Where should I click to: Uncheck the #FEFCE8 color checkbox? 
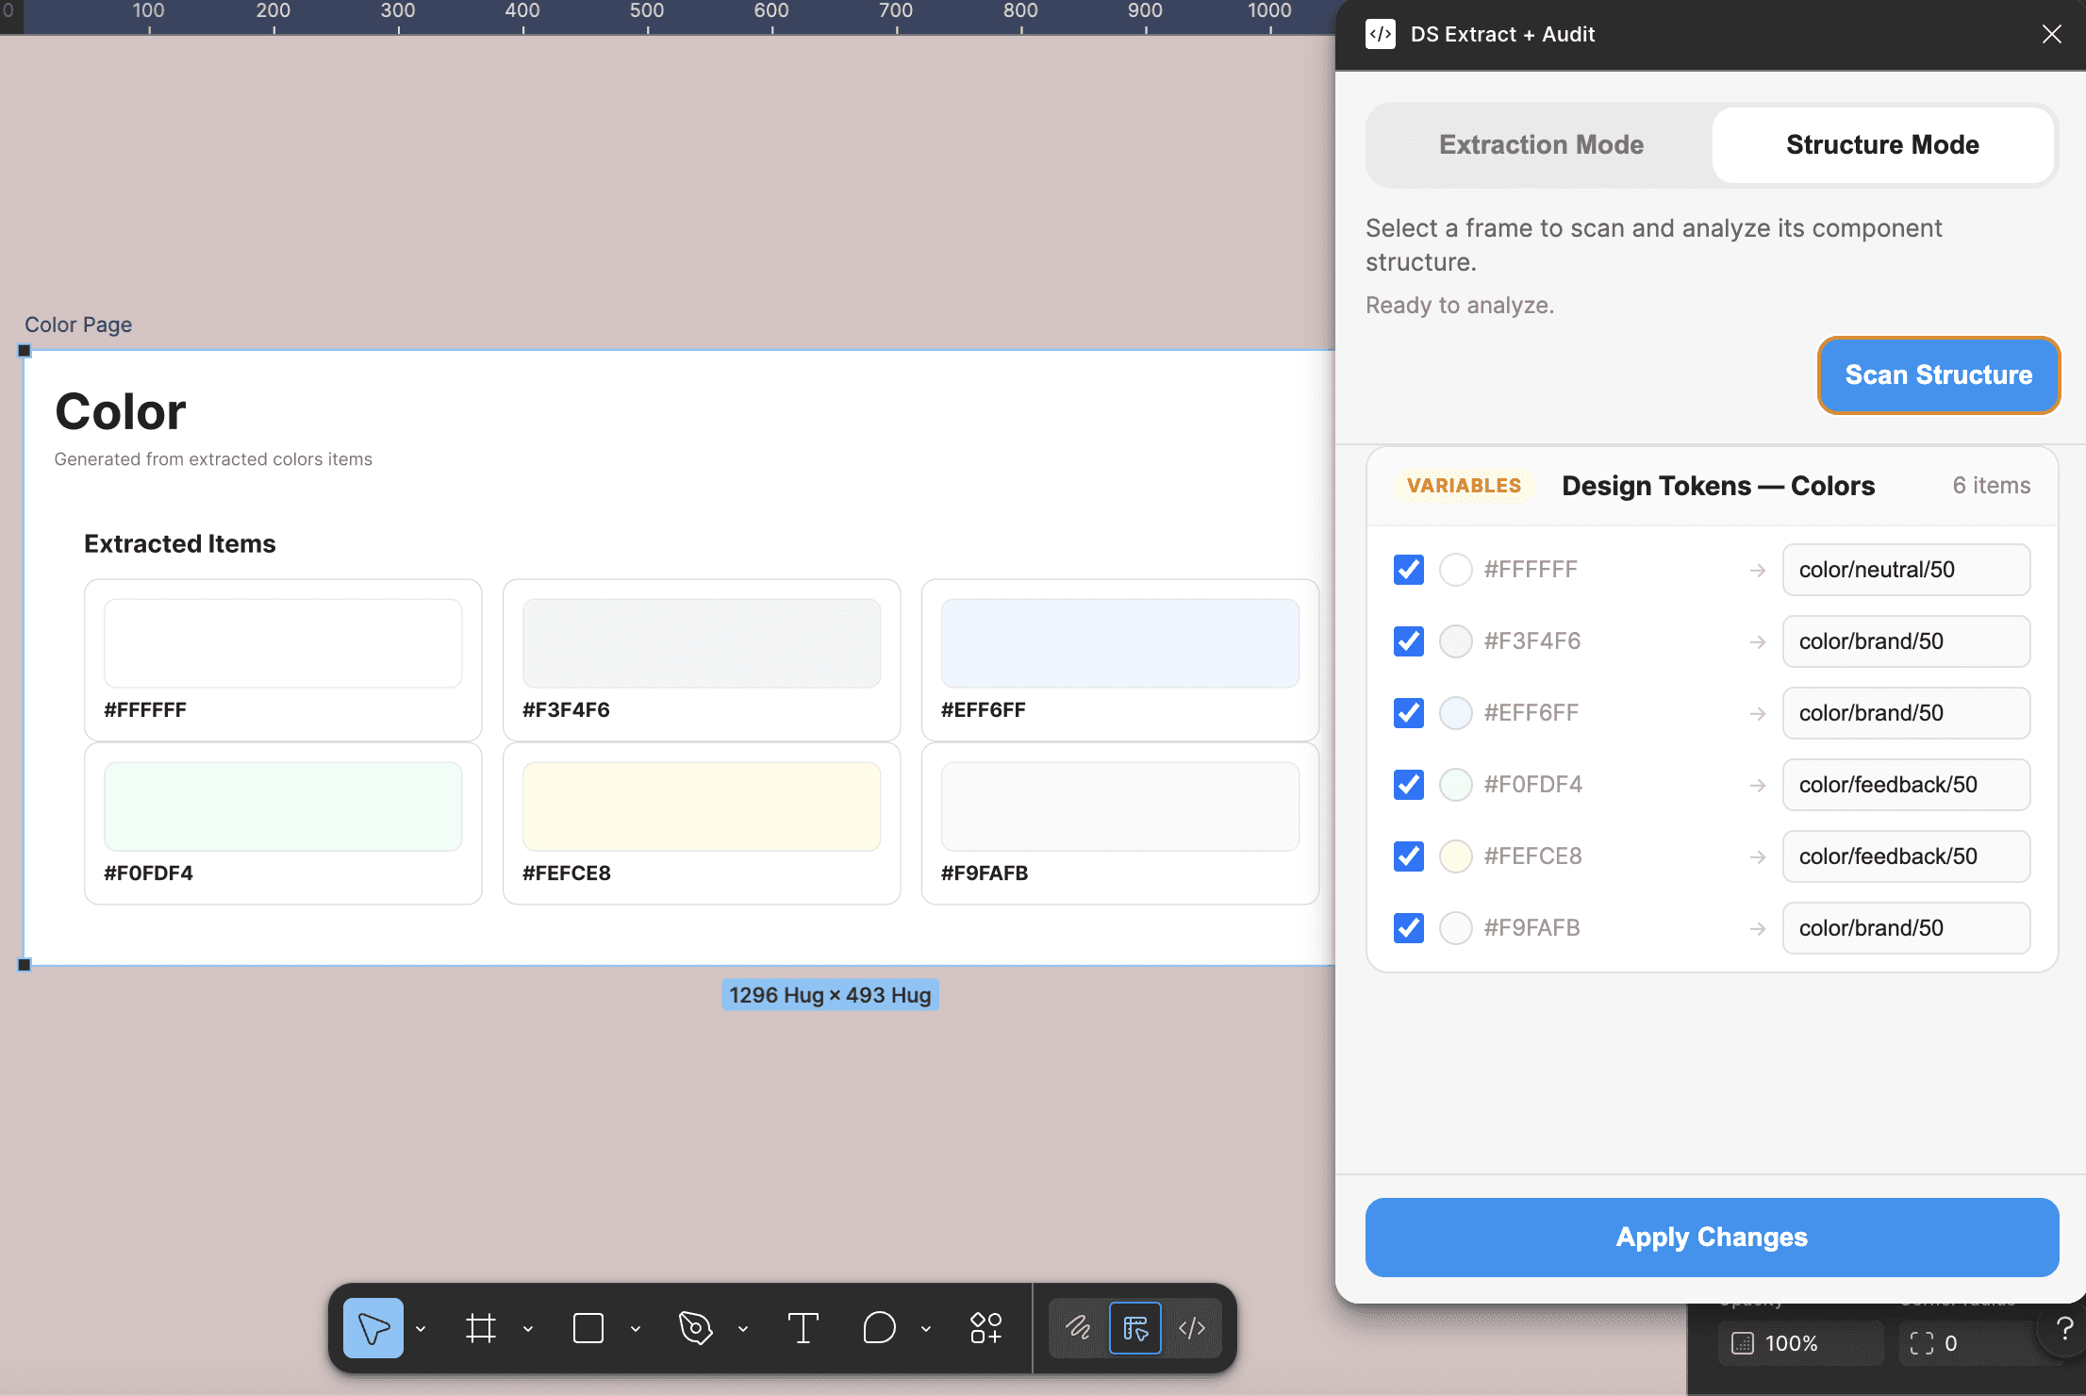(1409, 856)
